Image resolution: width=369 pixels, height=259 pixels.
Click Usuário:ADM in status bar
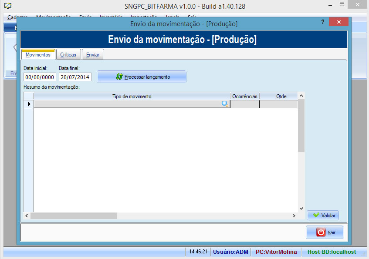click(230, 252)
